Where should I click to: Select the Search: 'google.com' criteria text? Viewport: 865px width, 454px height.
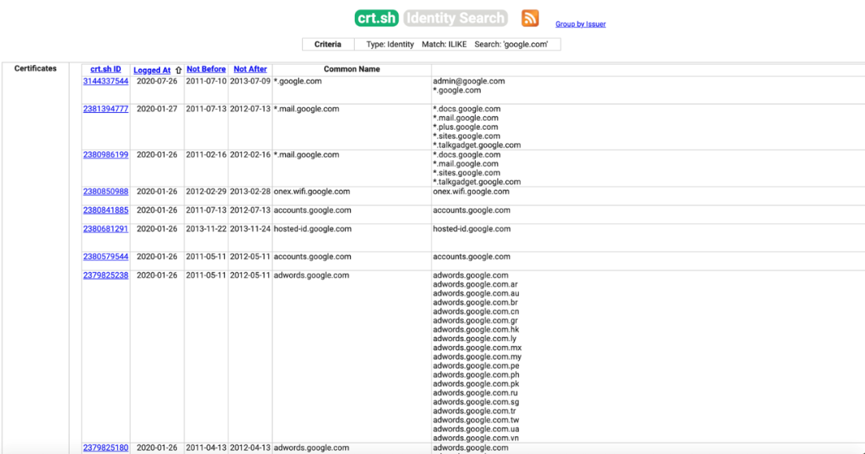[511, 44]
